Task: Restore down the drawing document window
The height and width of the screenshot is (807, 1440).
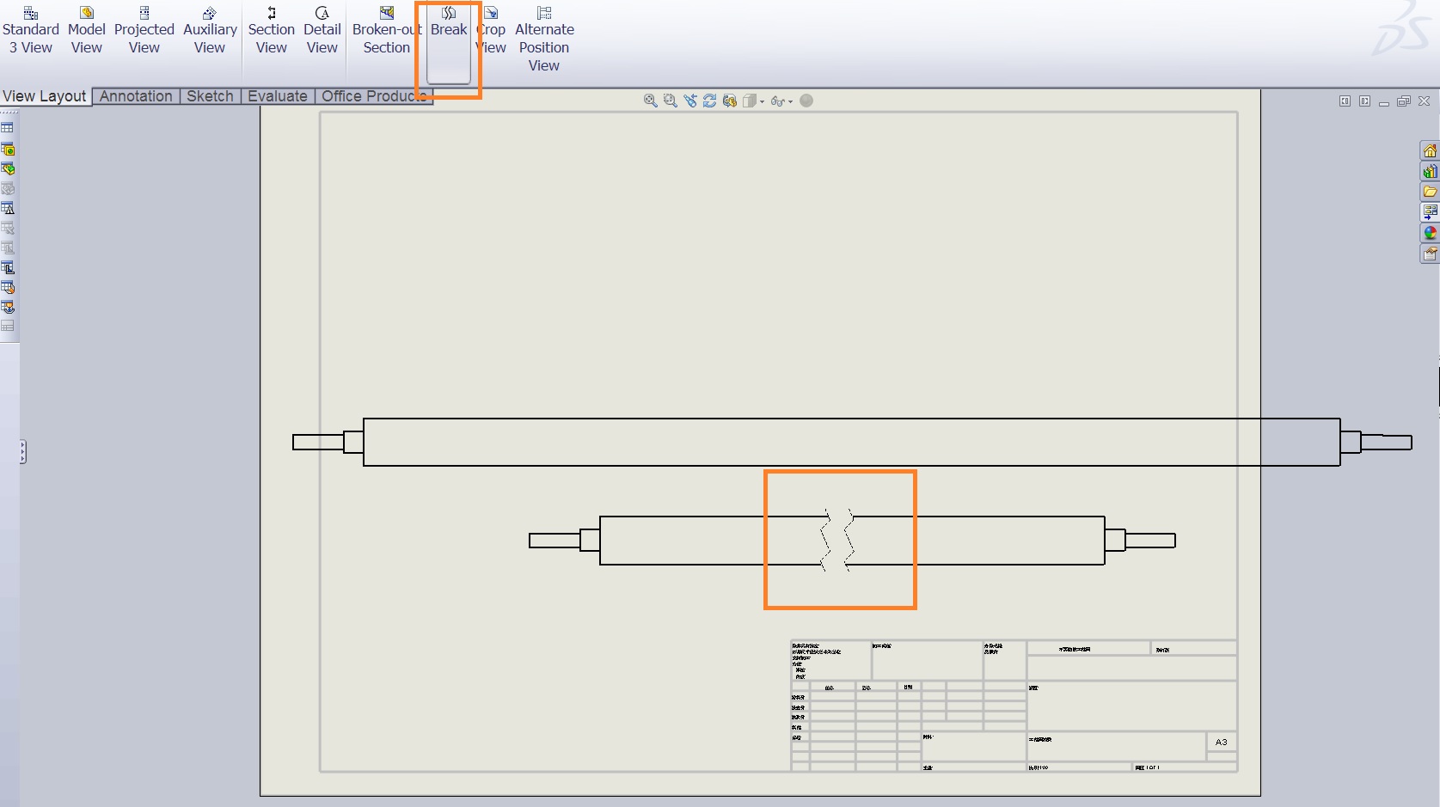Action: (1404, 101)
